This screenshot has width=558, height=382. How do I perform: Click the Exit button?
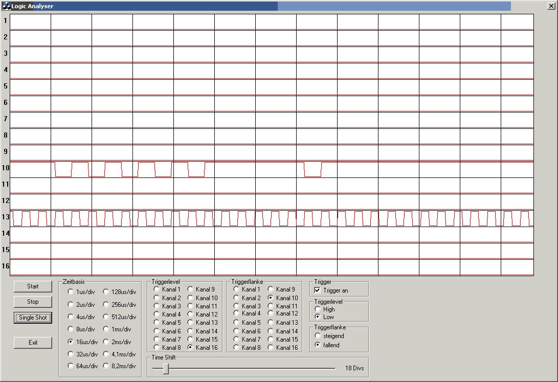33,343
